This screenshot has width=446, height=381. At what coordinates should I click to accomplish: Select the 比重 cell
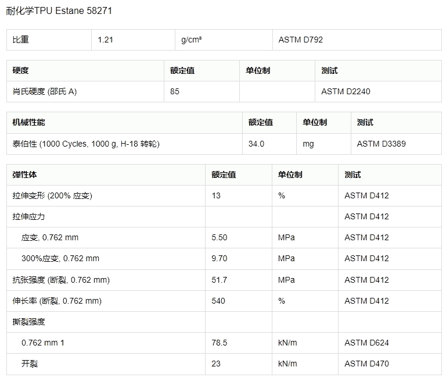coord(21,40)
